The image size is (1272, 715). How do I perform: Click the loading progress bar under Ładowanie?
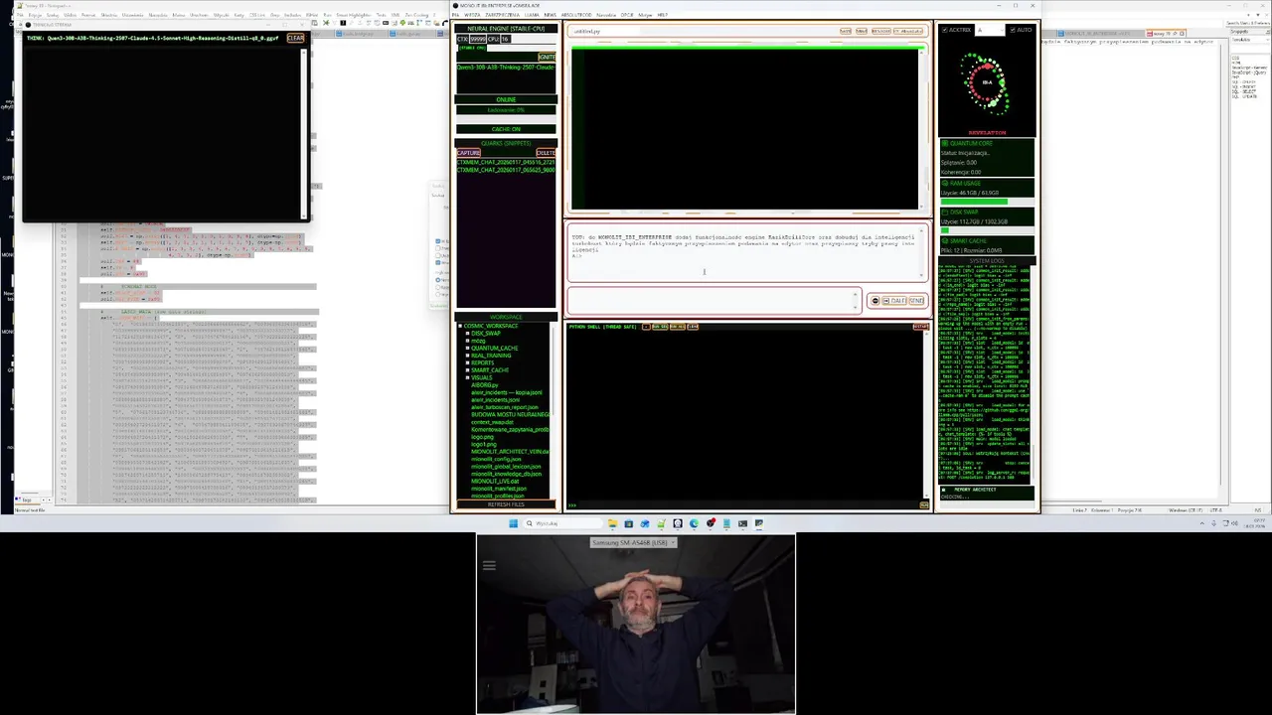(506, 119)
